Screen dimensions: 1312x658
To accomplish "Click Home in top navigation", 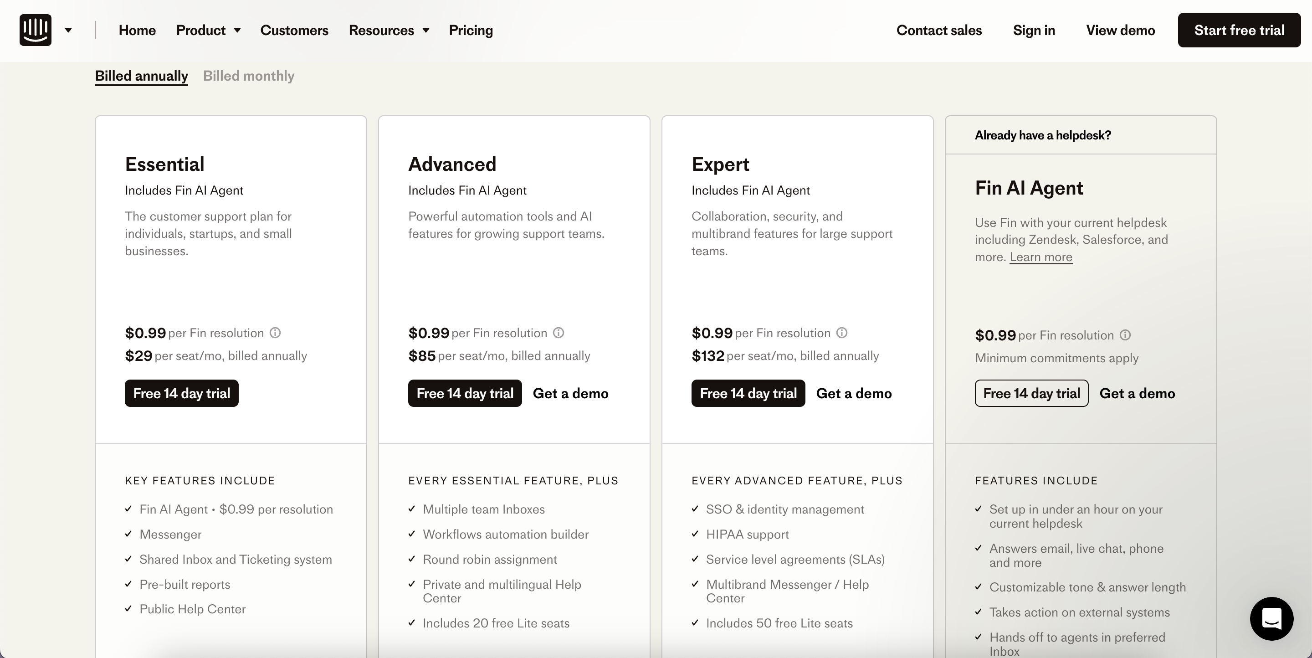I will tap(137, 31).
